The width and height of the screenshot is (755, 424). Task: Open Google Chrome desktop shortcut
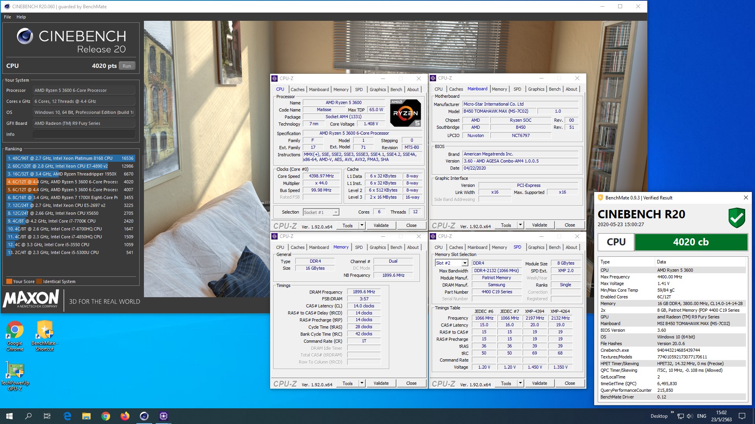[x=15, y=336]
